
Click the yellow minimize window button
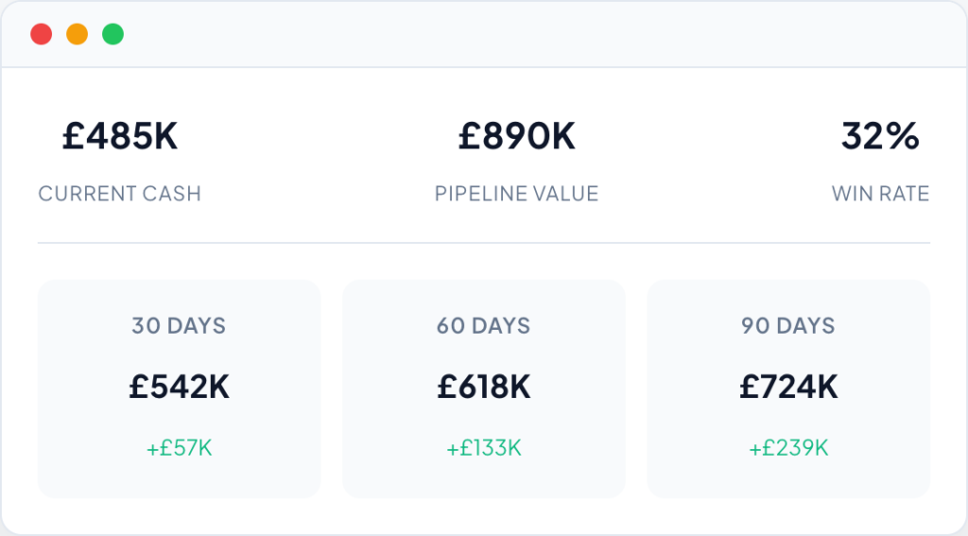click(77, 35)
